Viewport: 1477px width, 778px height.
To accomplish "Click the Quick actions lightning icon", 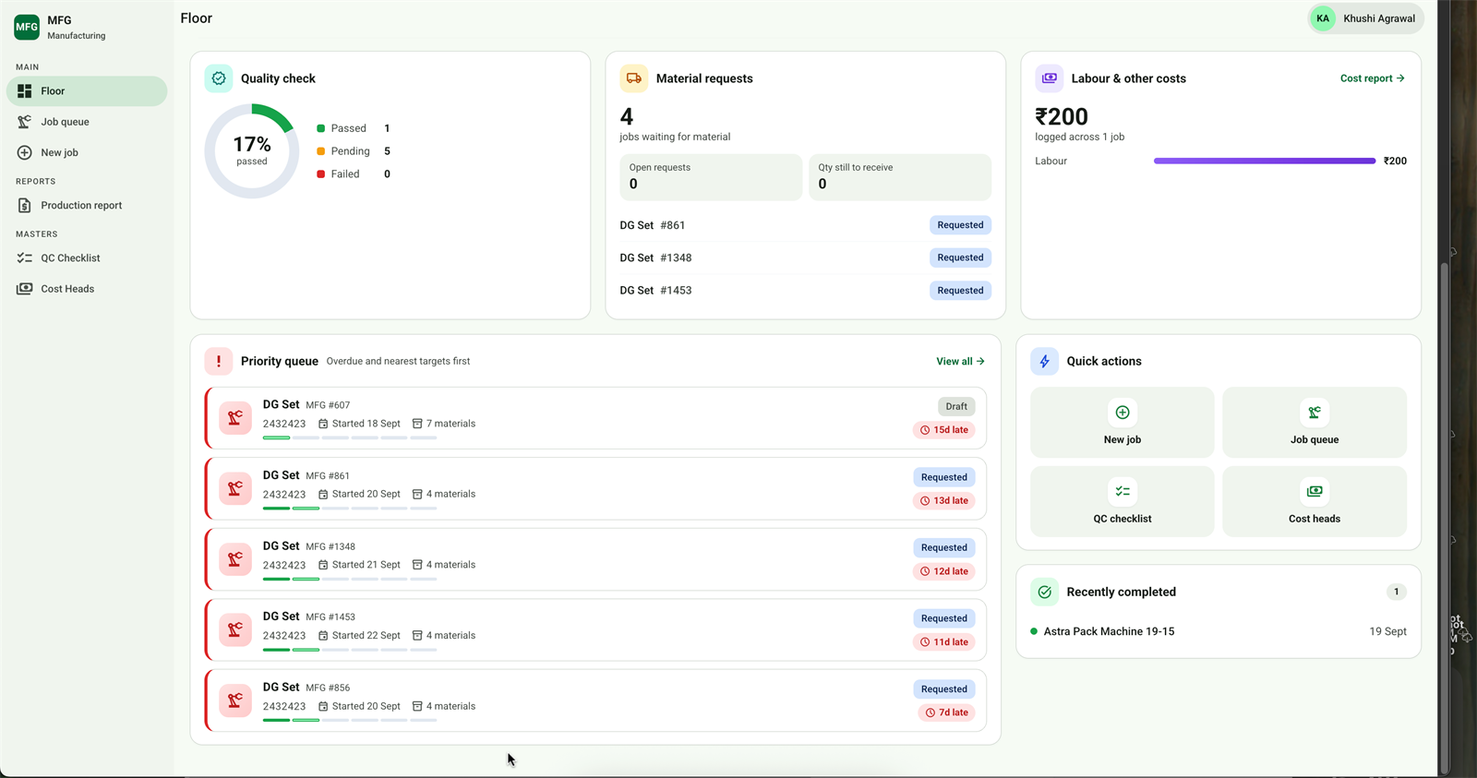I will click(1045, 361).
